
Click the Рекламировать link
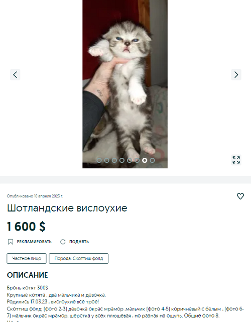pos(34,242)
